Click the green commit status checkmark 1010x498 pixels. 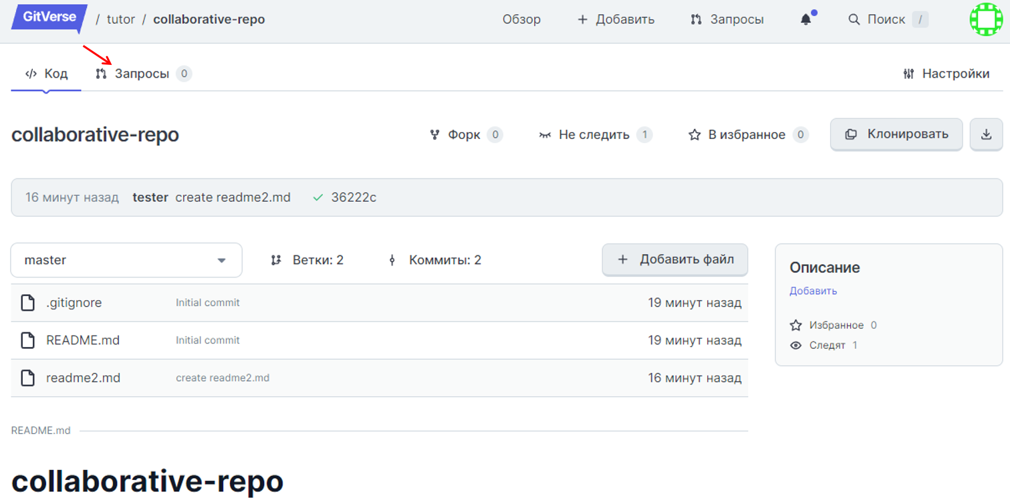pyautogui.click(x=318, y=197)
